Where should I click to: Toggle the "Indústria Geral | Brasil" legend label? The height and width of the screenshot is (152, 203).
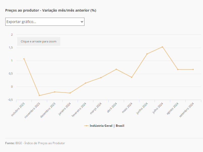pyautogui.click(x=107, y=126)
